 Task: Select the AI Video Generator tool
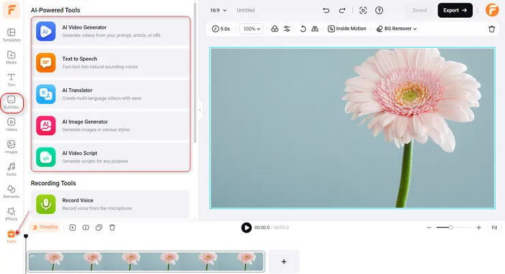pyautogui.click(x=111, y=31)
